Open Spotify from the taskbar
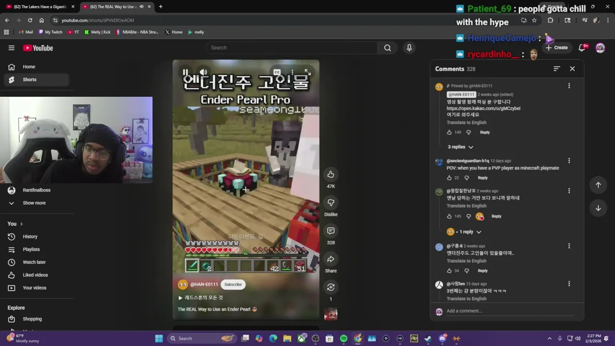The height and width of the screenshot is (346, 615). tap(344, 338)
